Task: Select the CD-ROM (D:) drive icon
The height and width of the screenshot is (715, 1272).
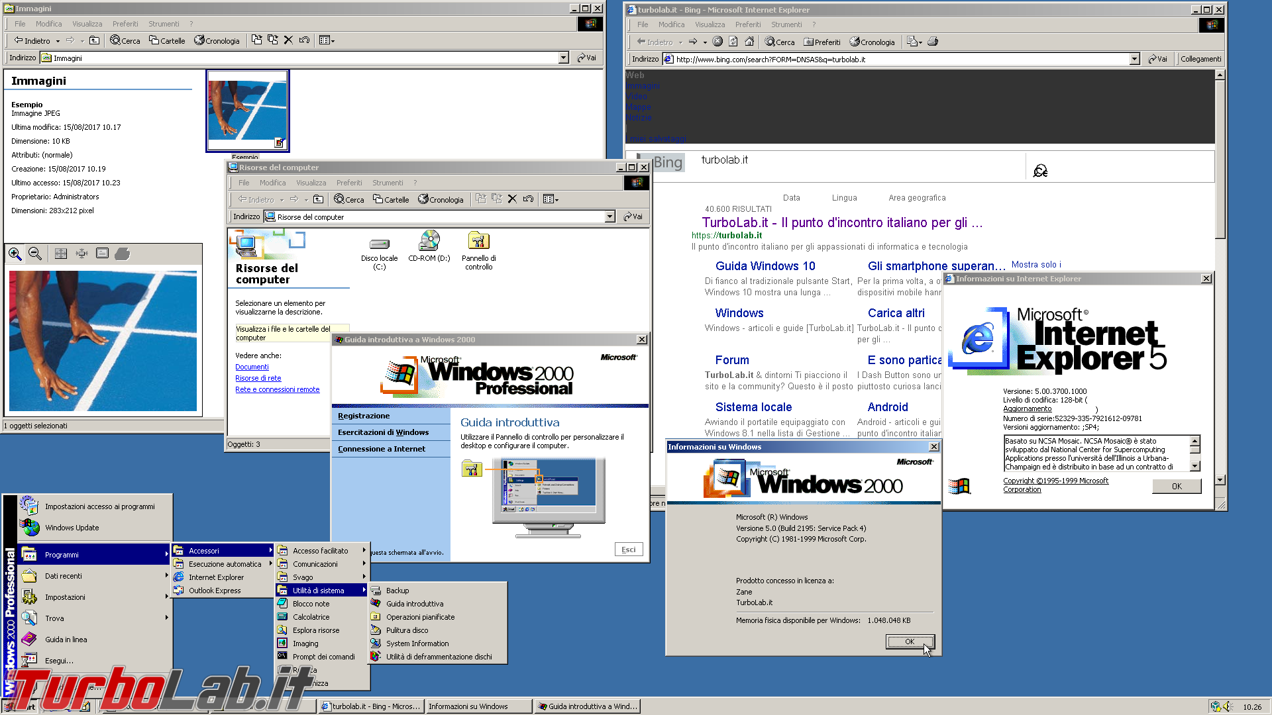Action: 429,247
